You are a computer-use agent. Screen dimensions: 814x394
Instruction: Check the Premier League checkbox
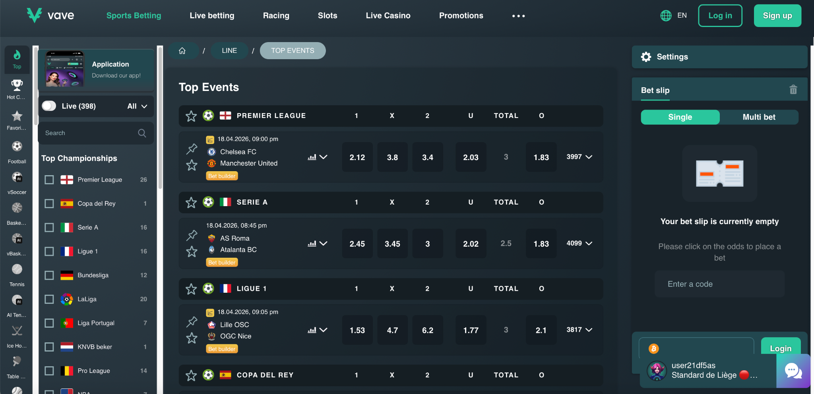coord(49,180)
